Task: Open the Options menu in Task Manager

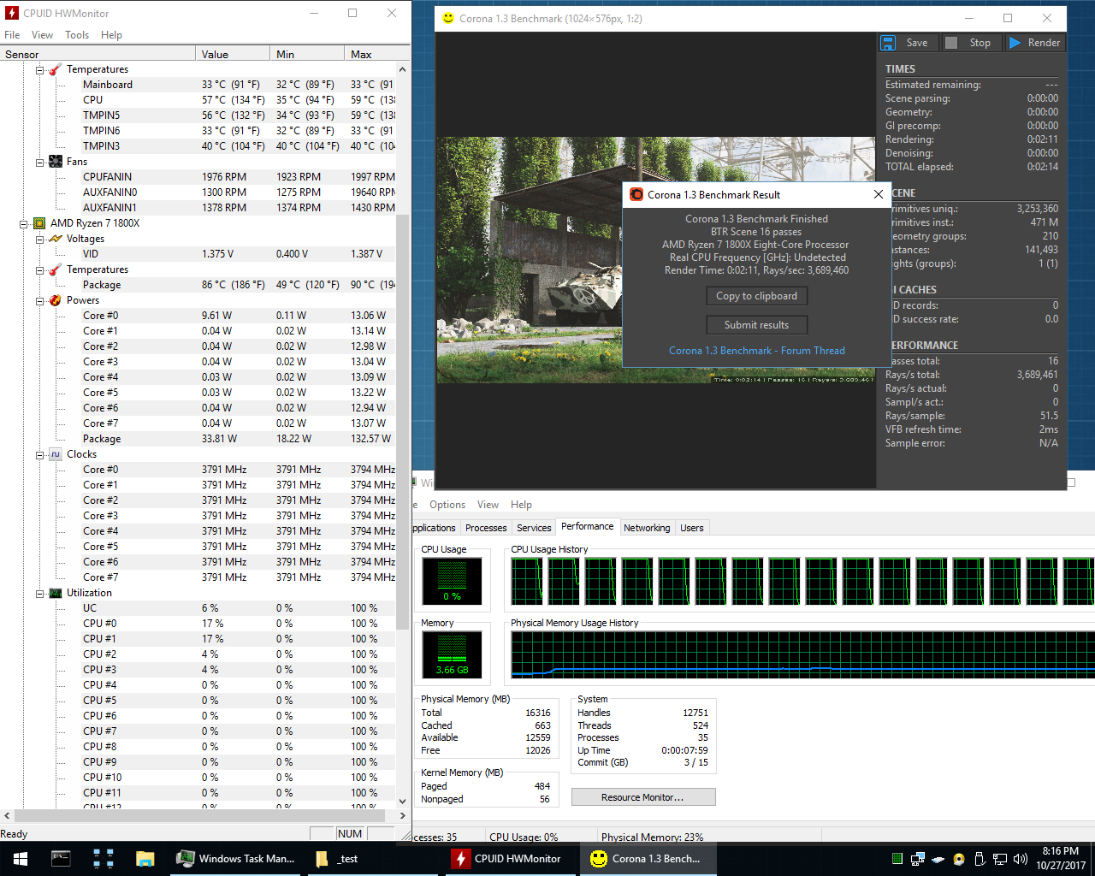Action: coord(447,505)
